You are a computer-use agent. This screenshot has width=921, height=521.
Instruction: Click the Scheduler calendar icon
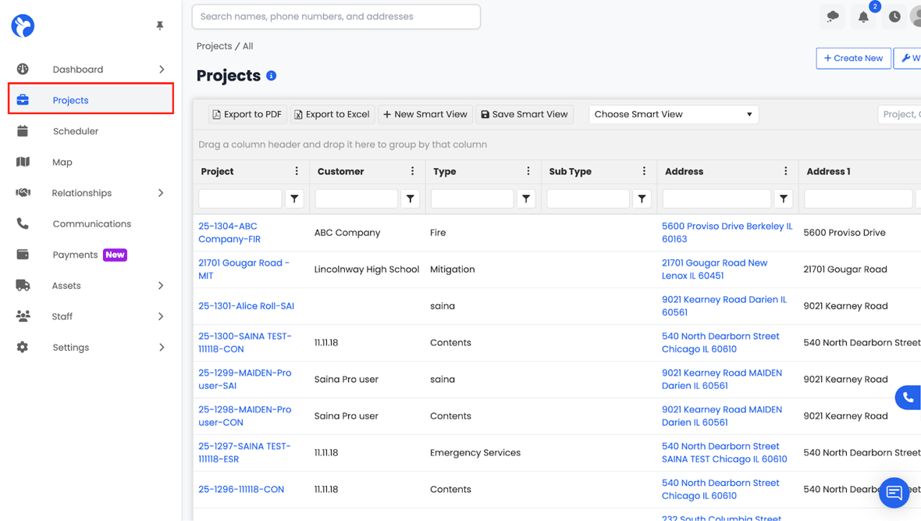tap(23, 131)
